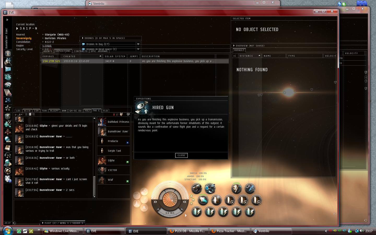
Task: Activate the blue-ringed high-slot module
Action: [x=210, y=188]
